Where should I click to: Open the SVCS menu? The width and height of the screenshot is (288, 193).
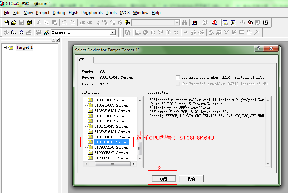point(125,13)
